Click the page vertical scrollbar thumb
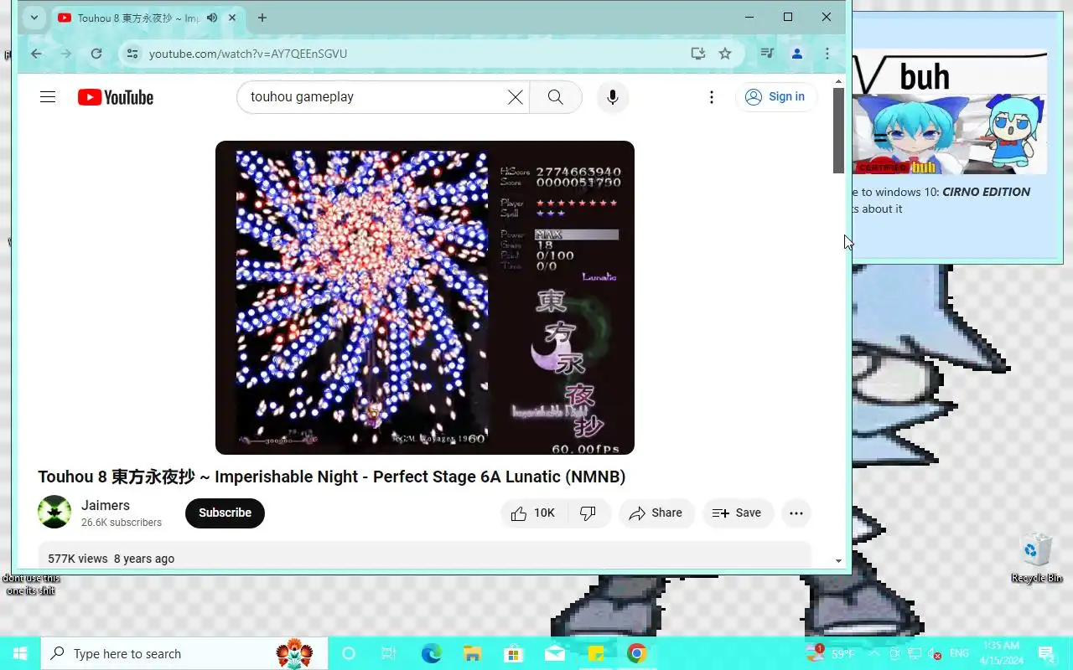This screenshot has height=670, width=1073. click(838, 131)
